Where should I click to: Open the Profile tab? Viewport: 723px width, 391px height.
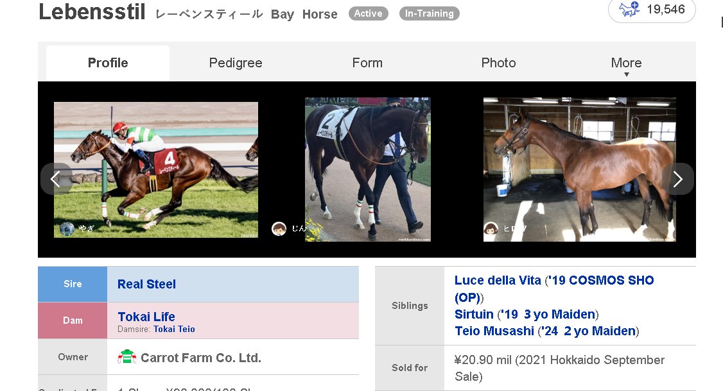[108, 63]
